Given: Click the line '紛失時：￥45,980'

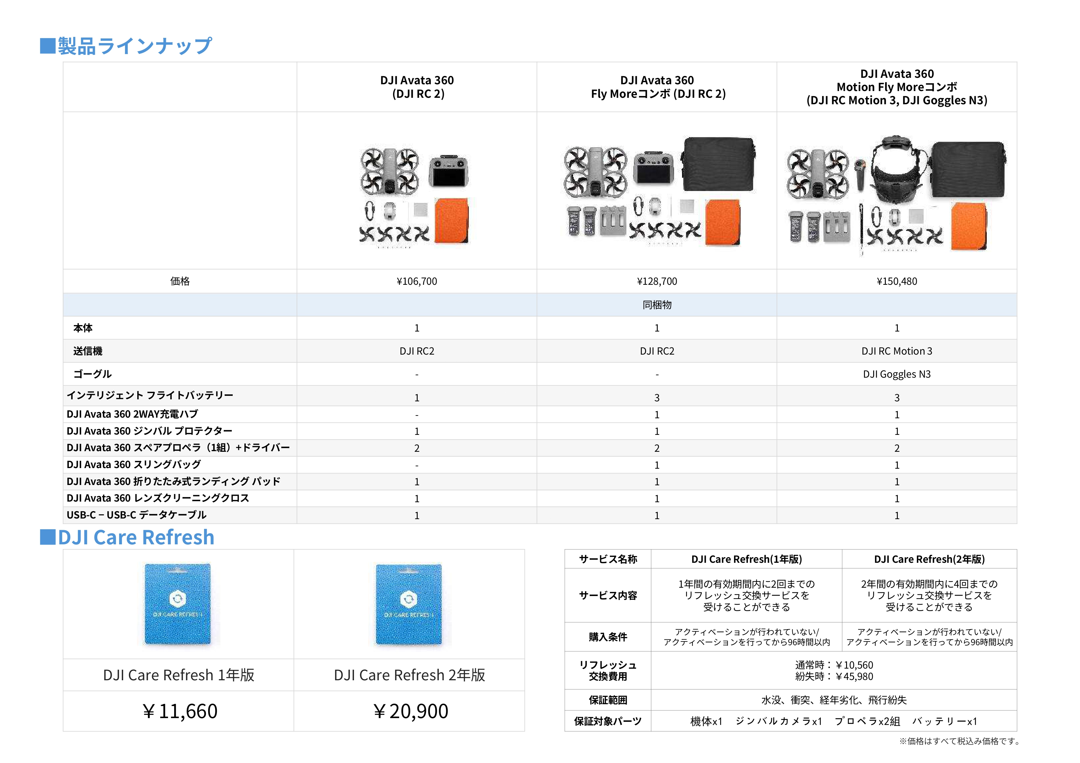Looking at the screenshot, I should pos(834,677).
